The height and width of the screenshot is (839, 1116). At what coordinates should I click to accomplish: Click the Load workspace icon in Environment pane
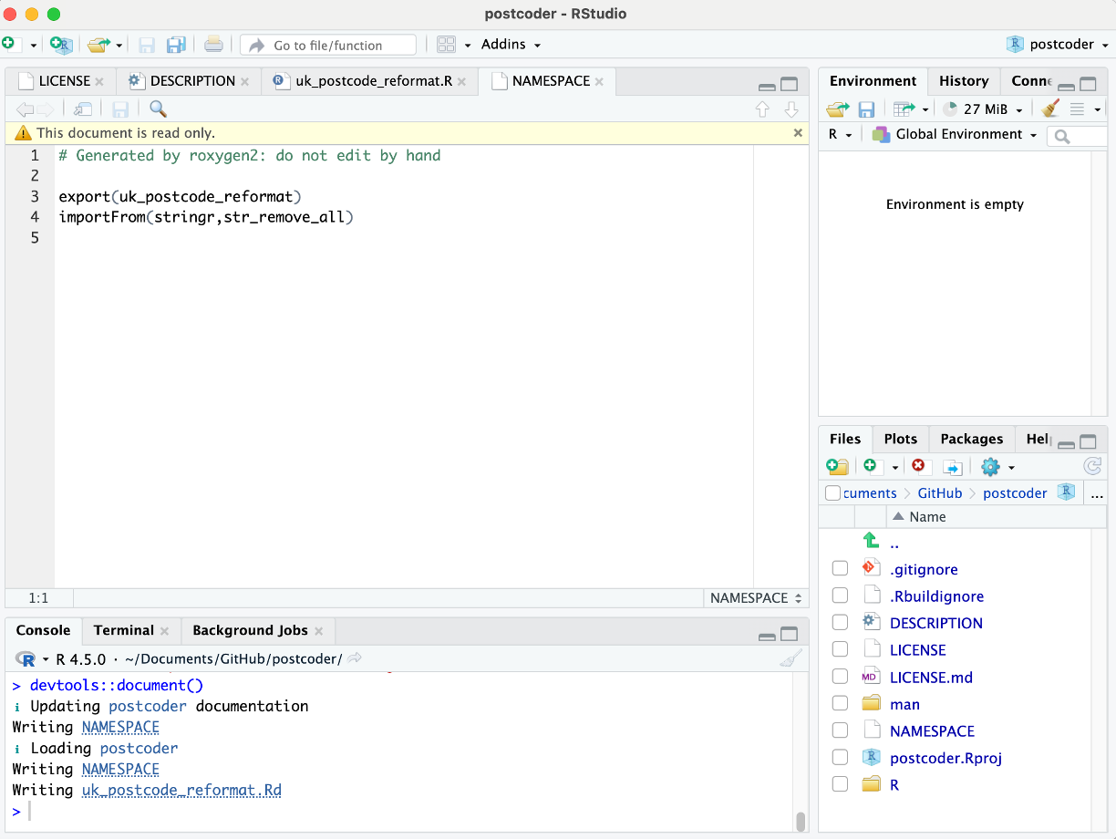point(837,109)
